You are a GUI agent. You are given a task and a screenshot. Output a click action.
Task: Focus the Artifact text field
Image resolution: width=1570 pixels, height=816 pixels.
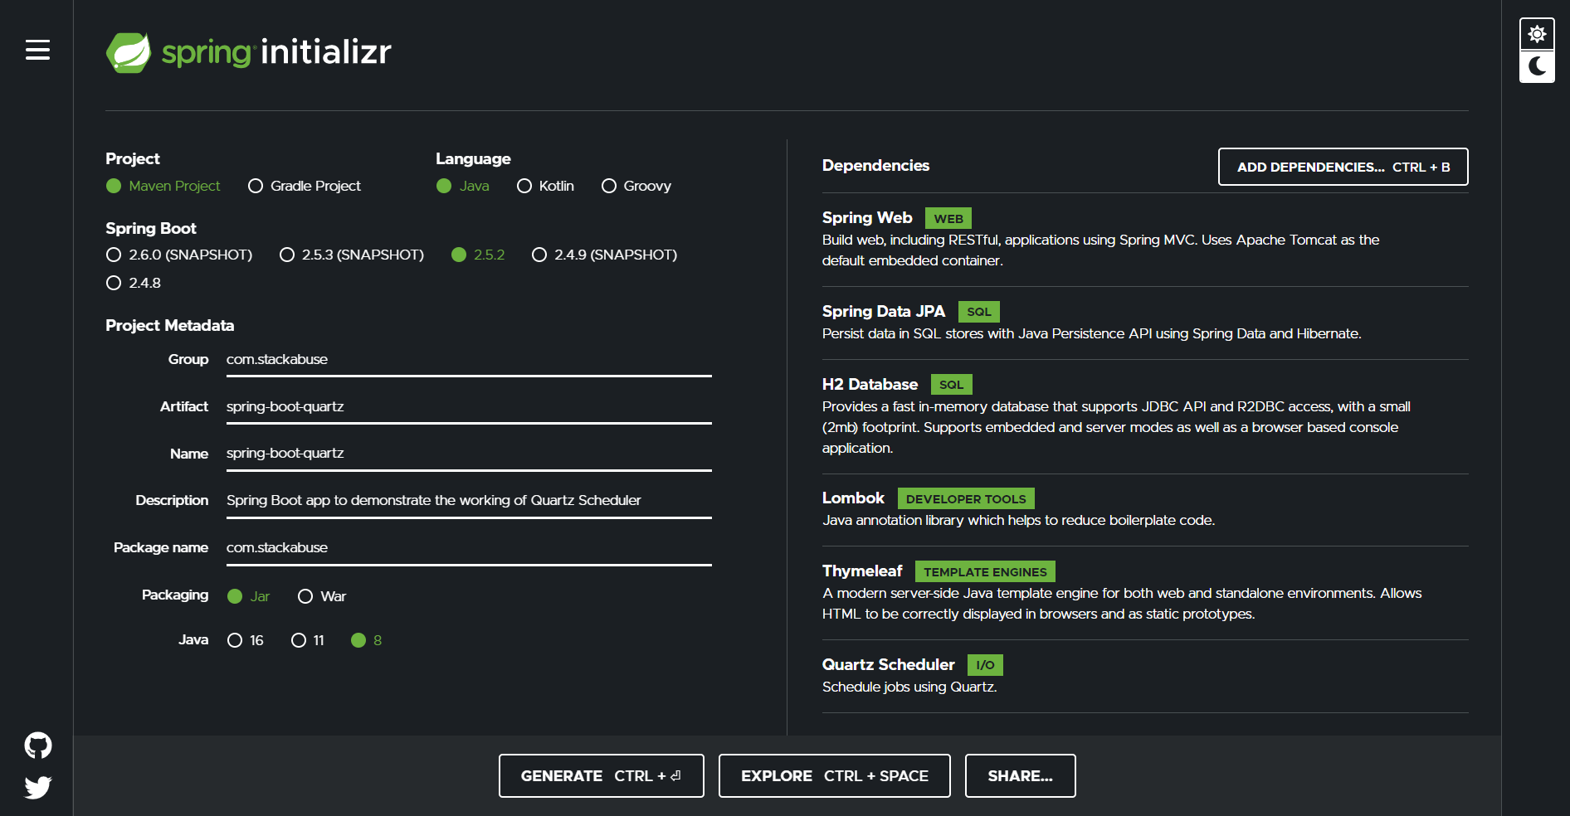click(469, 407)
